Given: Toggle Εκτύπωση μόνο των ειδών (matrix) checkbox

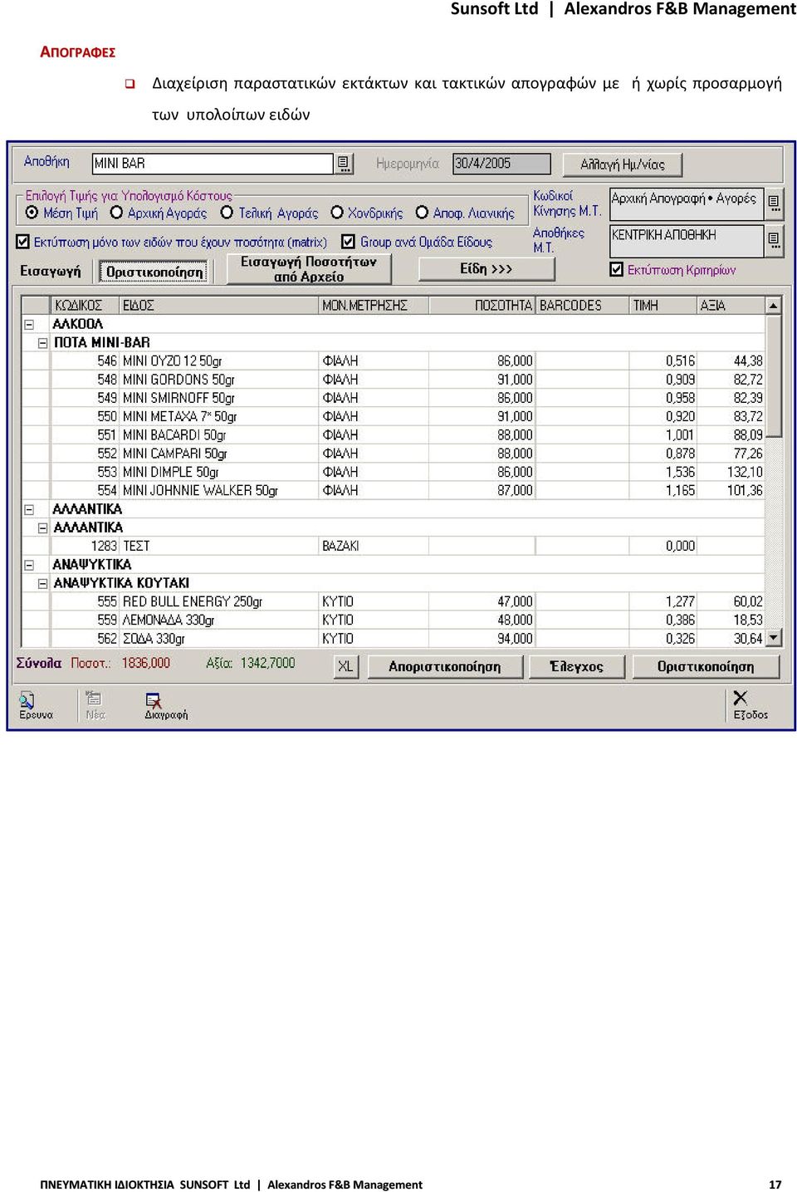Looking at the screenshot, I should coord(23,243).
